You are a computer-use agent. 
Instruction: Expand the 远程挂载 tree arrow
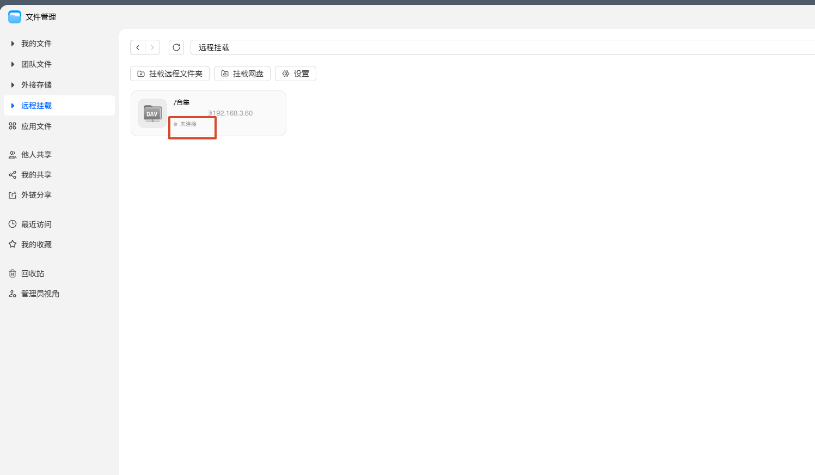[x=13, y=106]
